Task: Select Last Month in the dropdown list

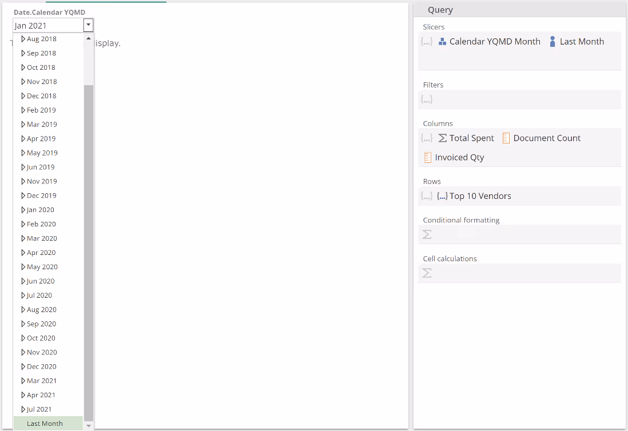Action: (x=45, y=424)
